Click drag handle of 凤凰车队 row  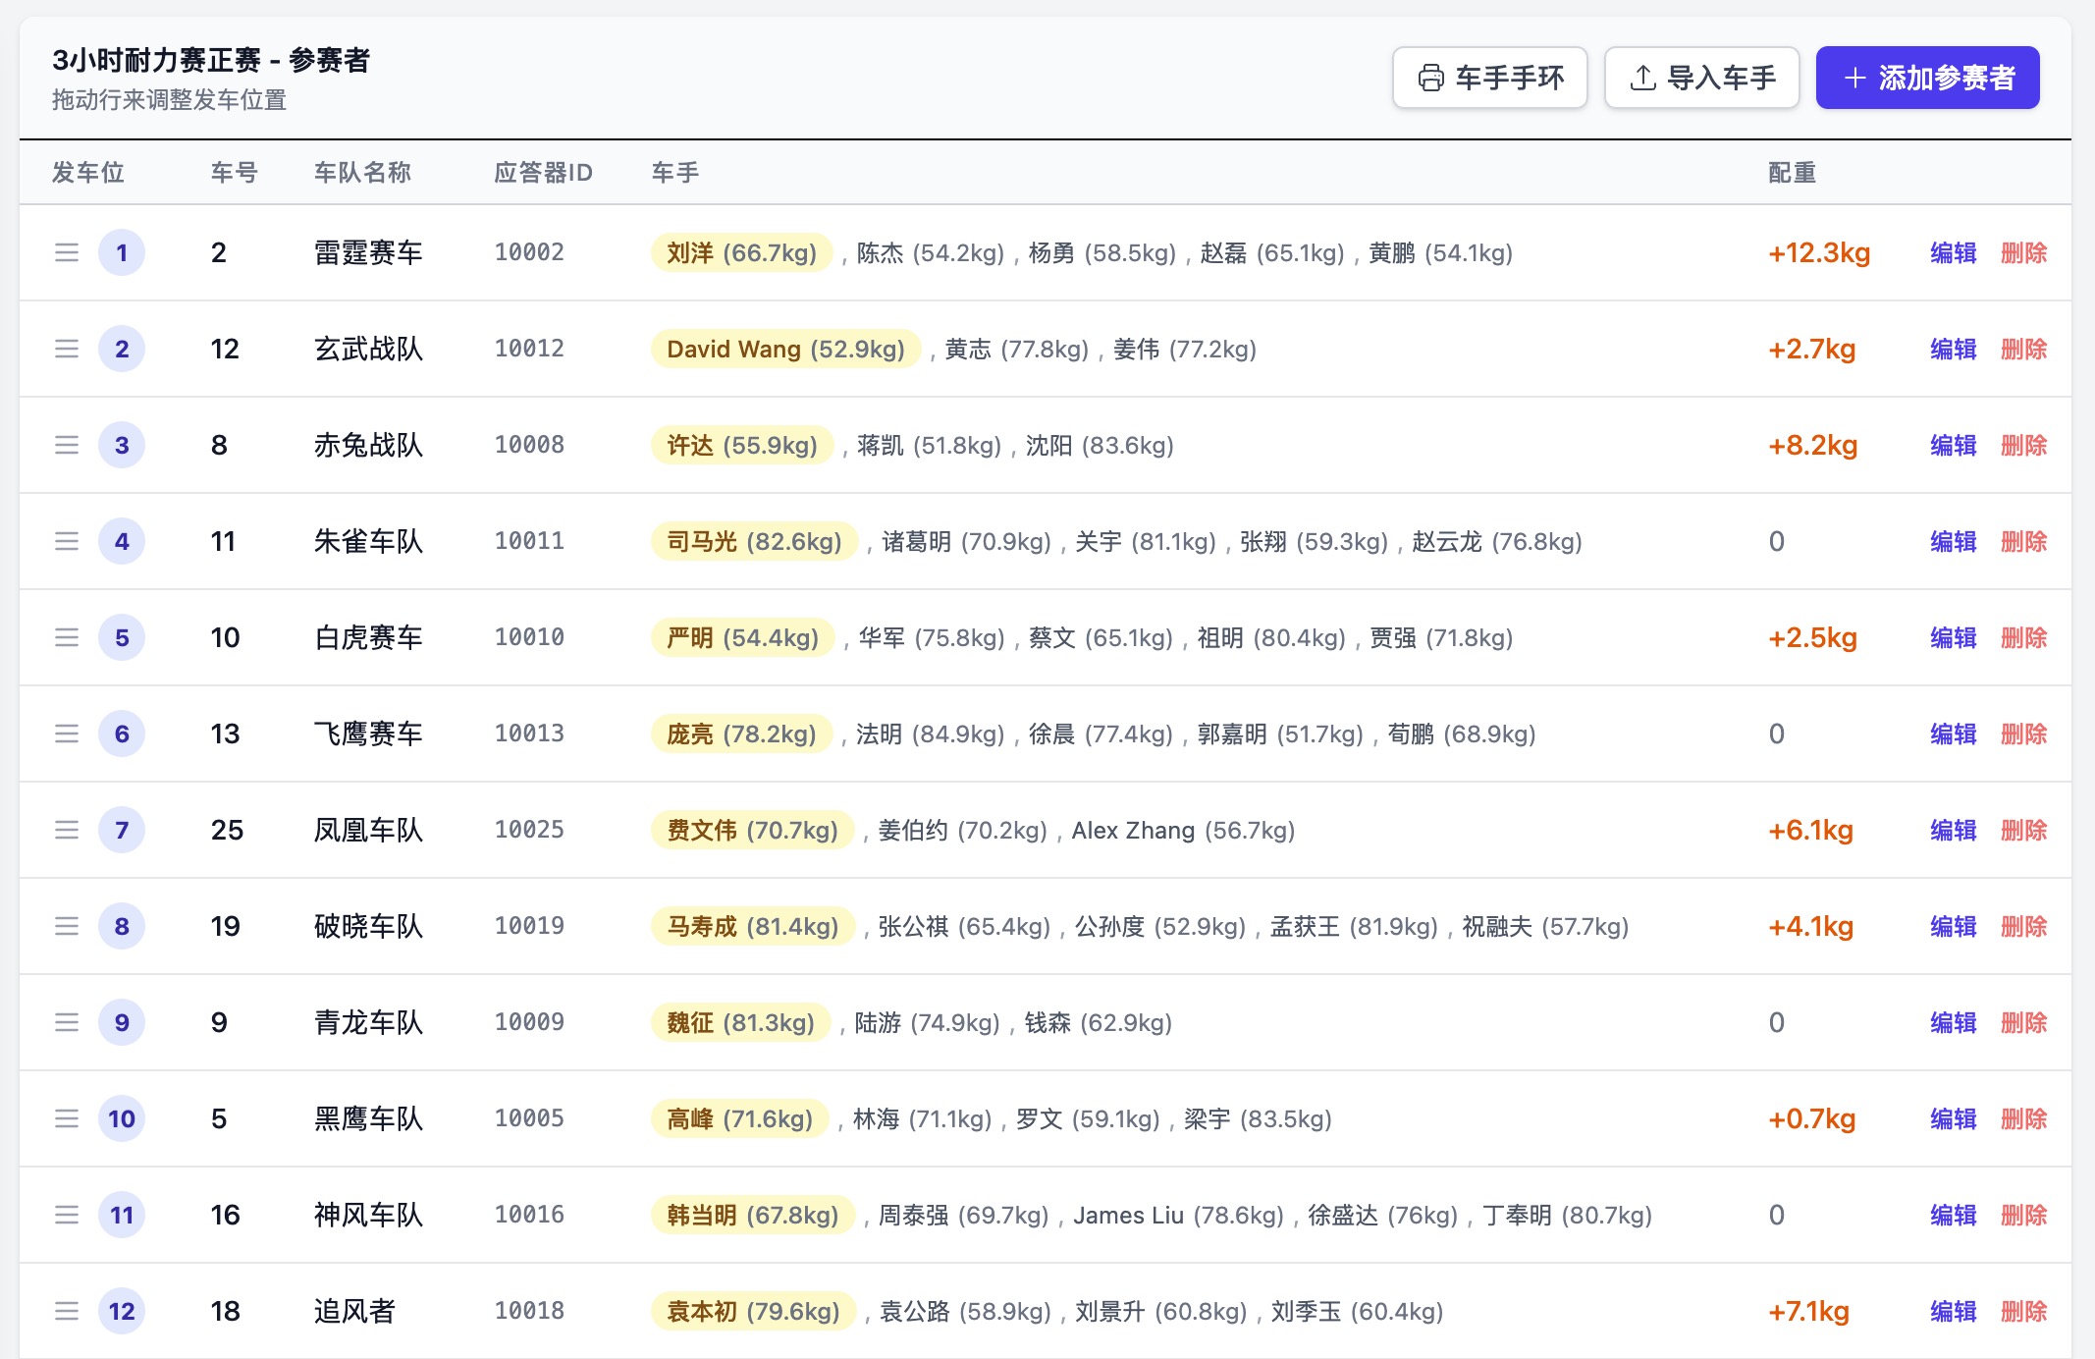coord(67,831)
